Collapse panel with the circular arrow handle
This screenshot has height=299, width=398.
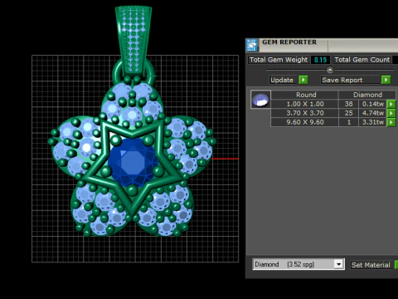(330, 70)
